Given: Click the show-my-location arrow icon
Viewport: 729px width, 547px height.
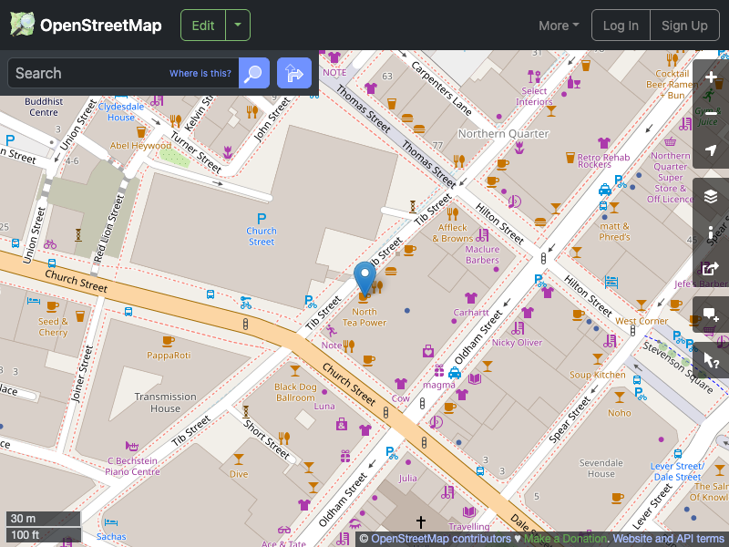Looking at the screenshot, I should 710,150.
